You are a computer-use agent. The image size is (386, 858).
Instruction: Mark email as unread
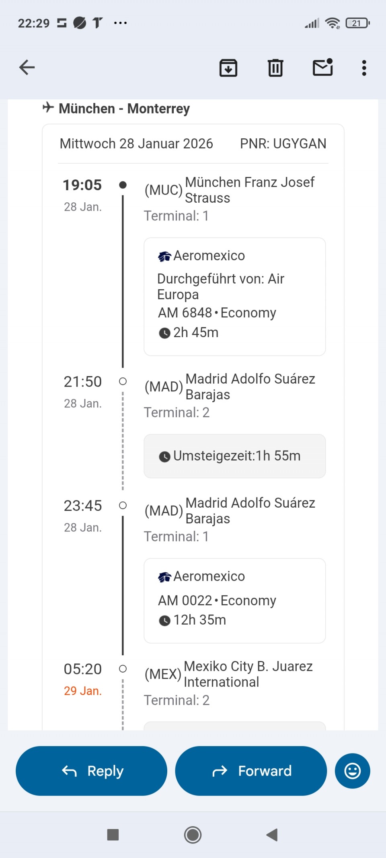click(323, 67)
